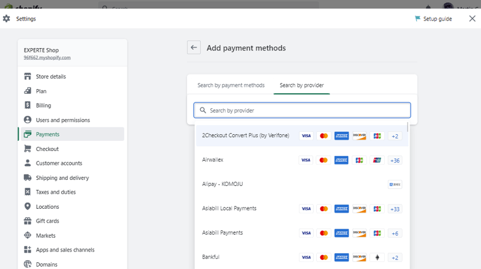This screenshot has width=481, height=269.
Task: Open the Setup guide flag link
Action: click(433, 19)
